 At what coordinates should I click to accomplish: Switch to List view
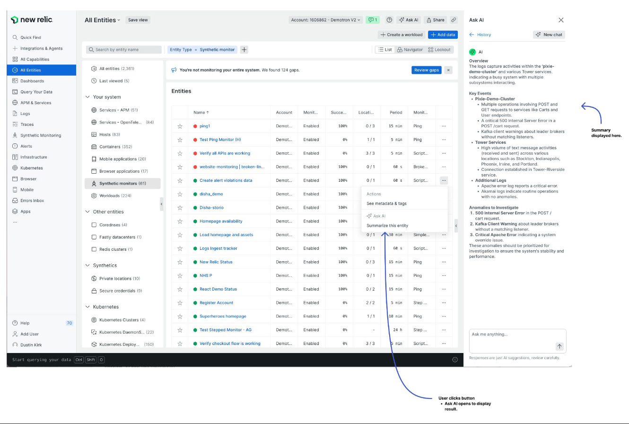[x=385, y=50]
